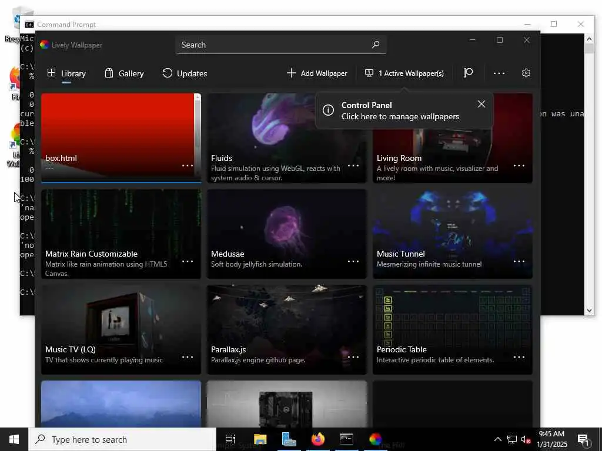Click the Lively Wallpaper app logo
The image size is (602, 451).
[45, 45]
